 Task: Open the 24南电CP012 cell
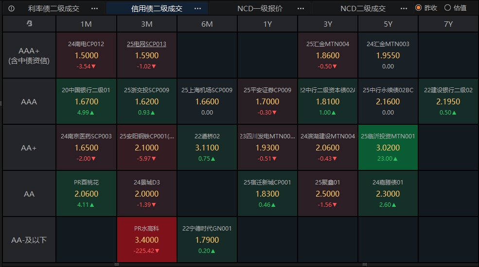pyautogui.click(x=86, y=55)
